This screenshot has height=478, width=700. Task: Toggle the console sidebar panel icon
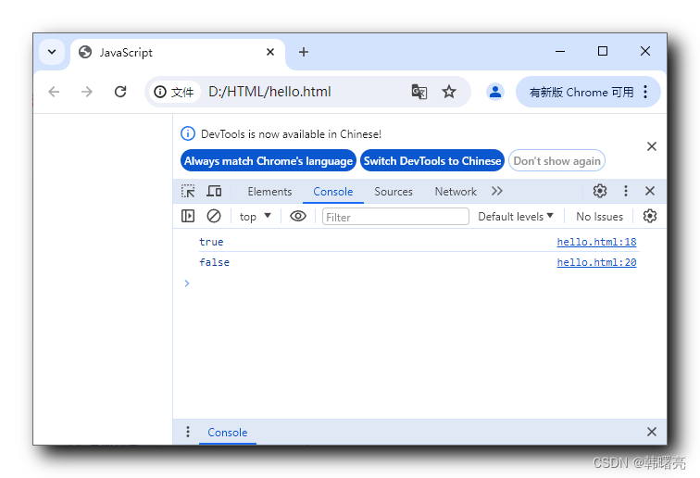click(x=188, y=216)
